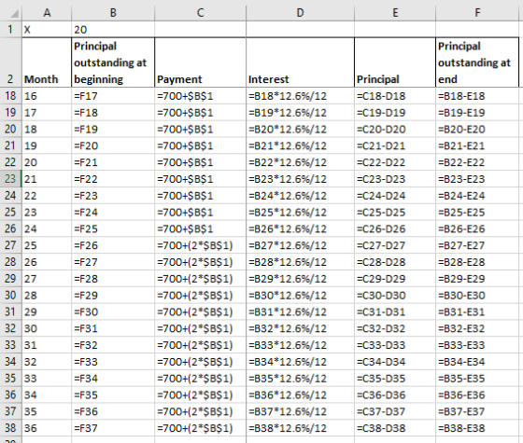Viewport: 523px width, 443px height.
Task: Select column B header
Action: (113, 13)
